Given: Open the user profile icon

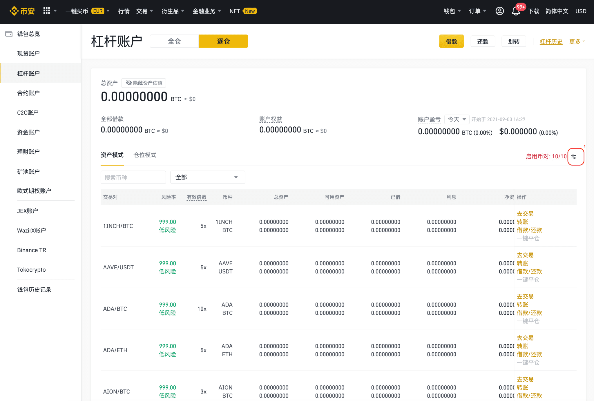Looking at the screenshot, I should pos(499,11).
